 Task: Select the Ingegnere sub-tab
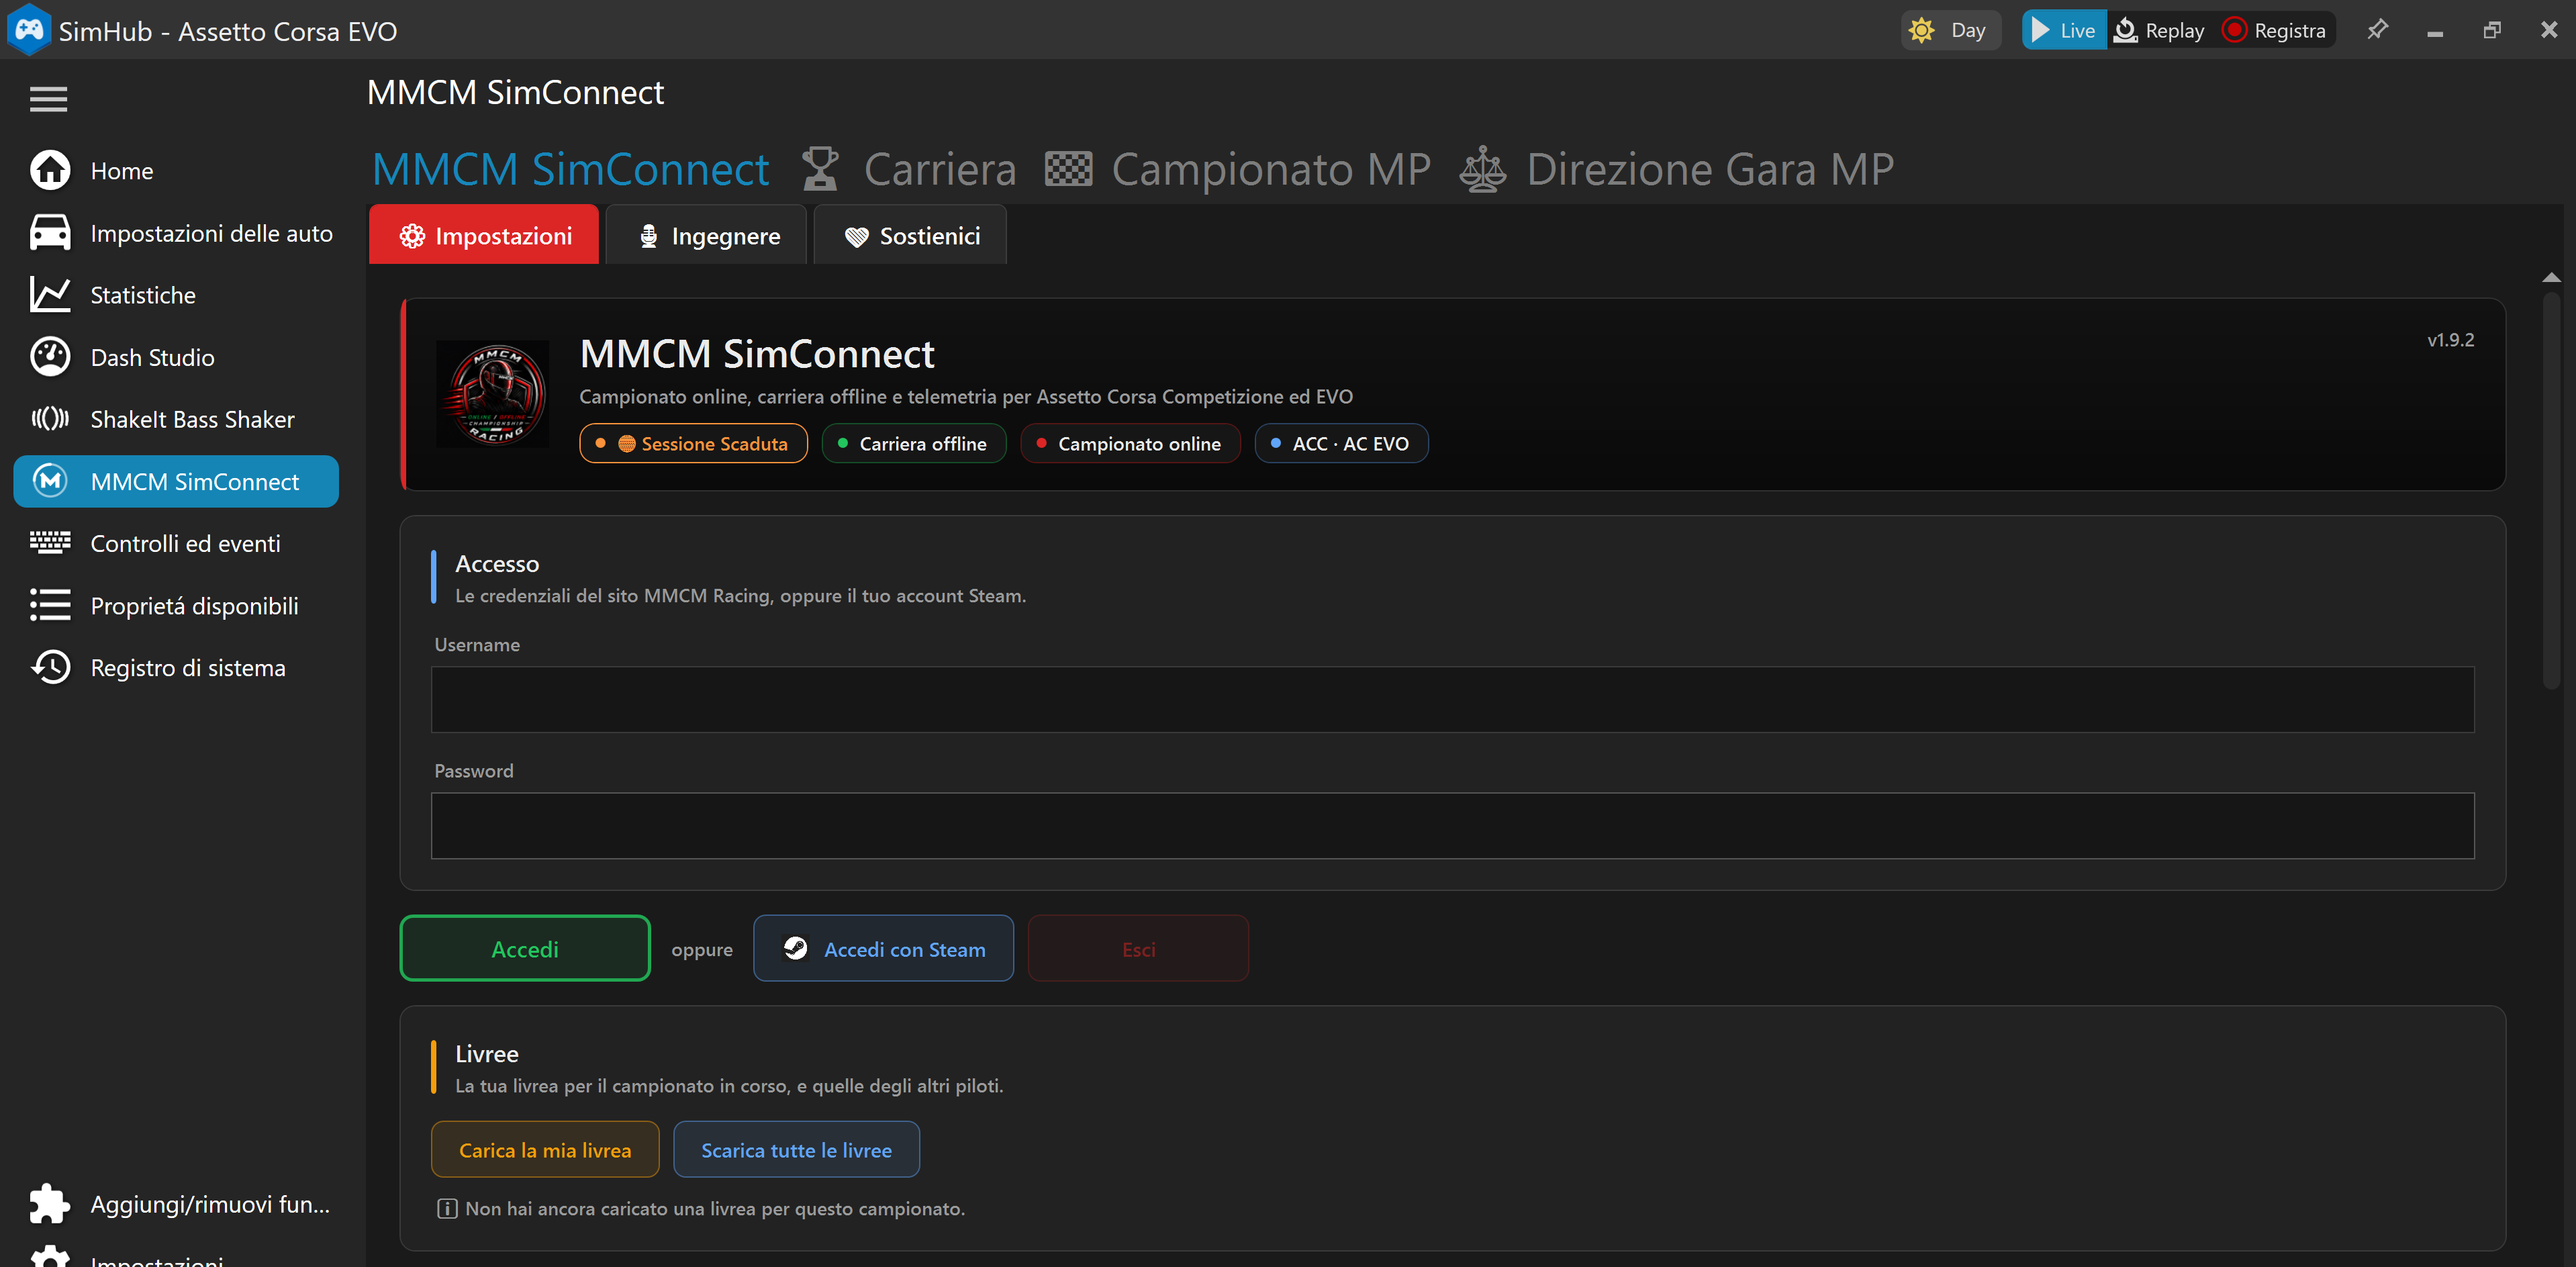click(707, 235)
